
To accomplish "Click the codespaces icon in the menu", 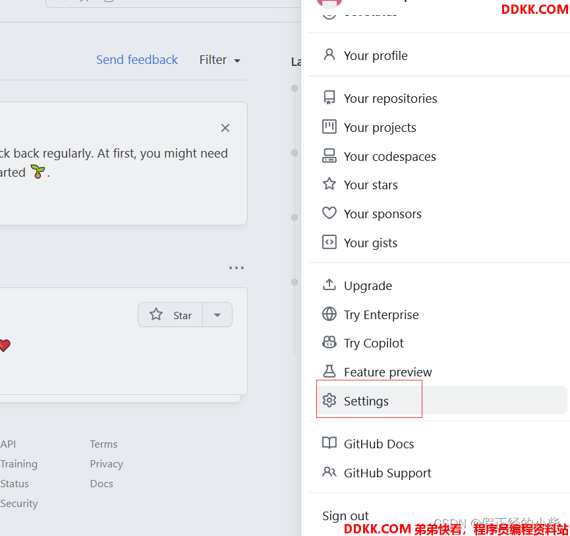I will click(x=329, y=156).
